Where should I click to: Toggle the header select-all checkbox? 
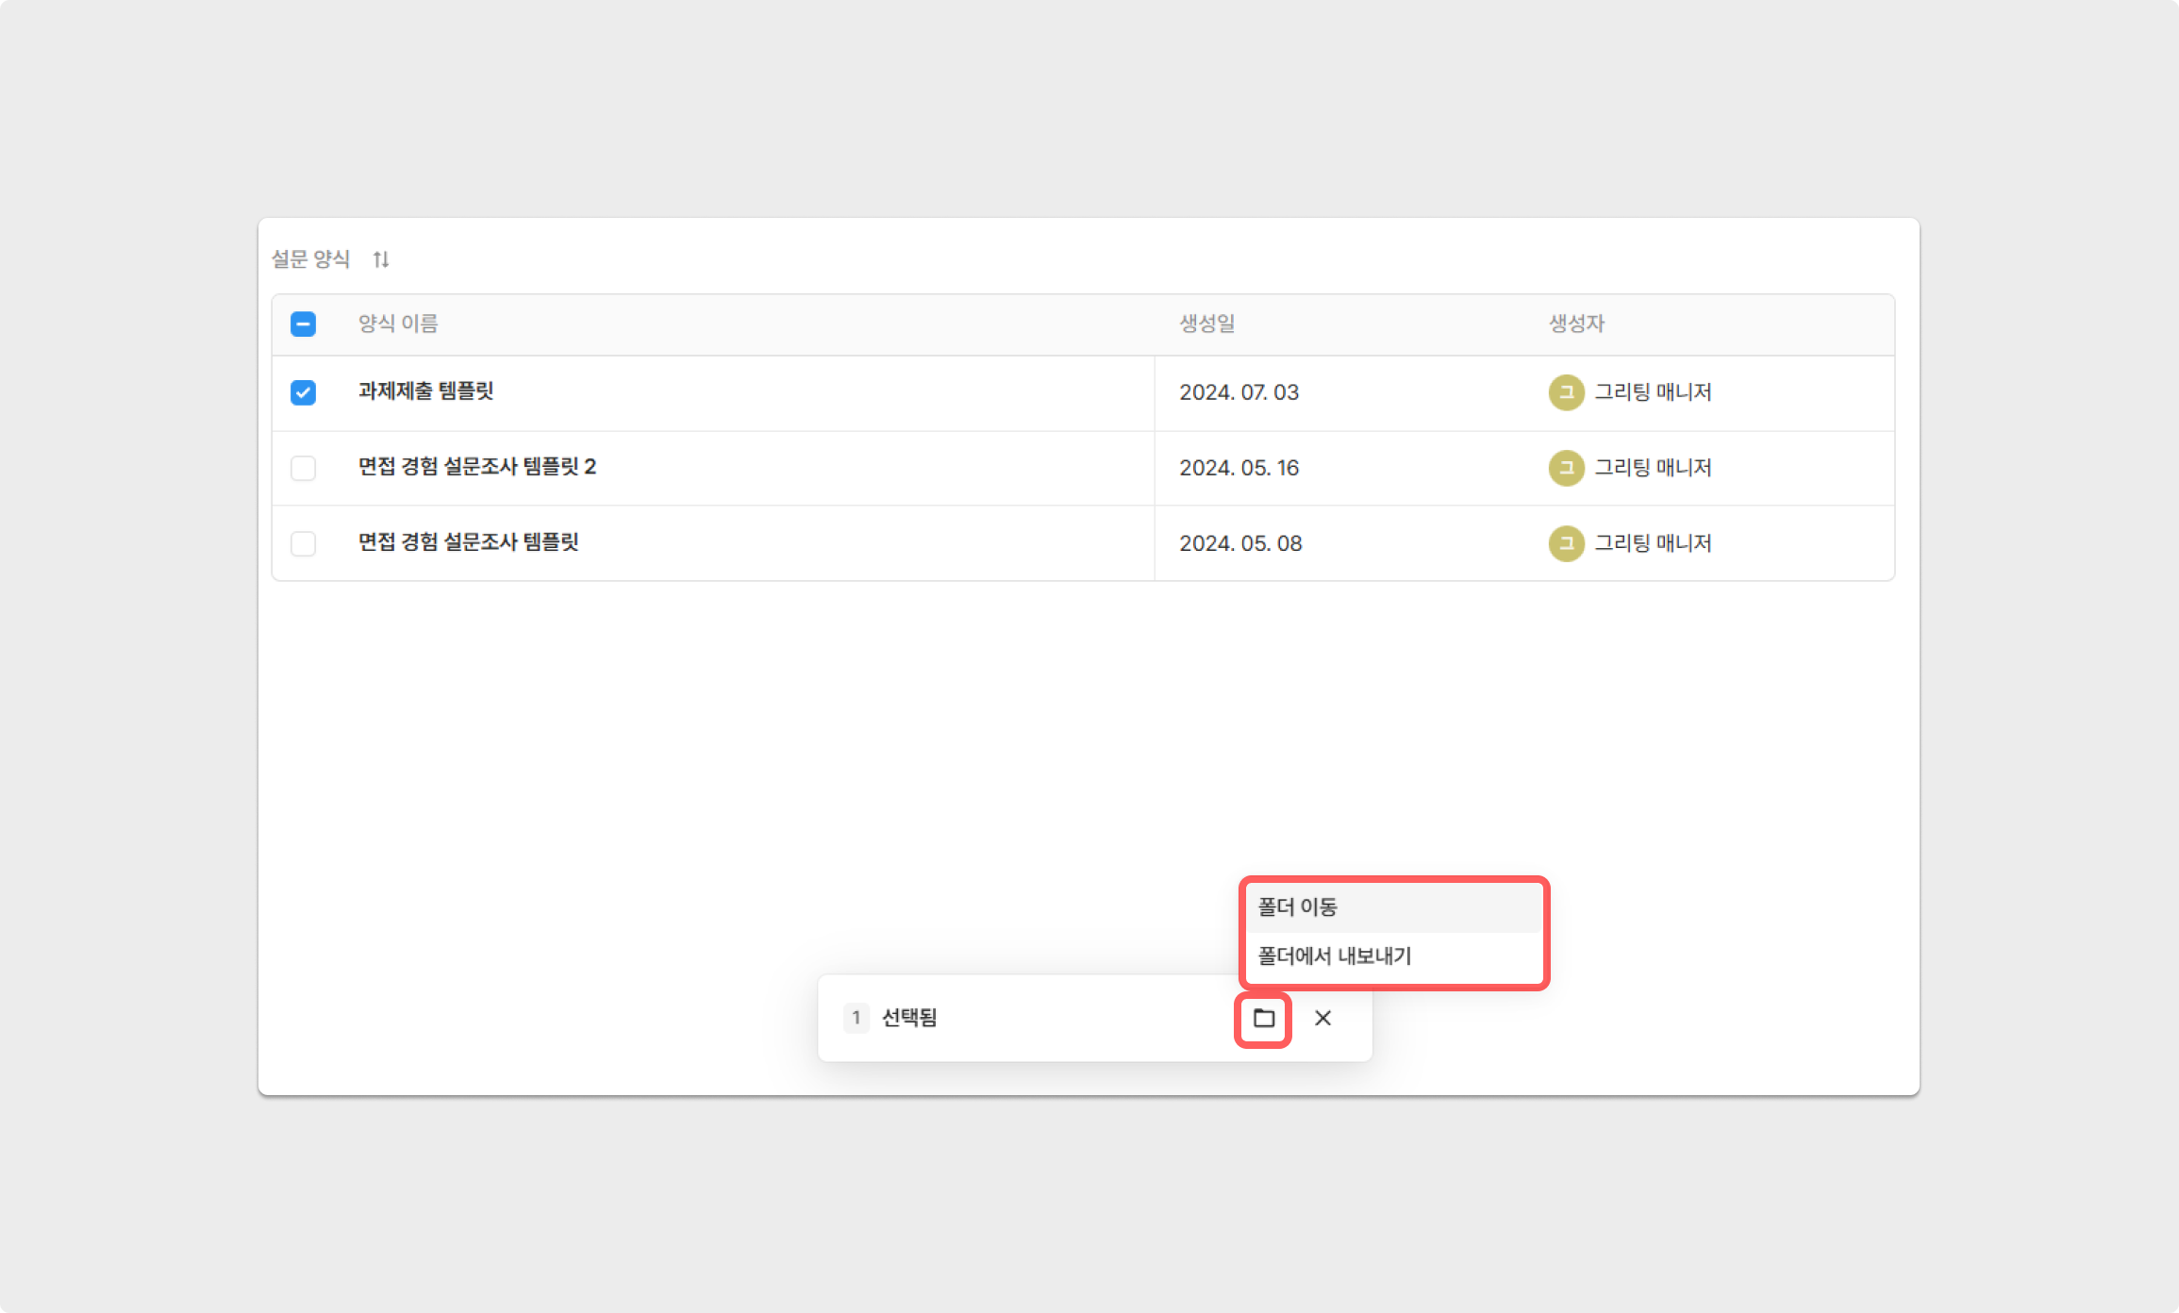tap(303, 324)
